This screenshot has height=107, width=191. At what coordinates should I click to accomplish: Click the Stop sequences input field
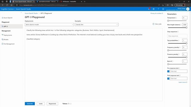pyautogui.click(x=177, y=36)
